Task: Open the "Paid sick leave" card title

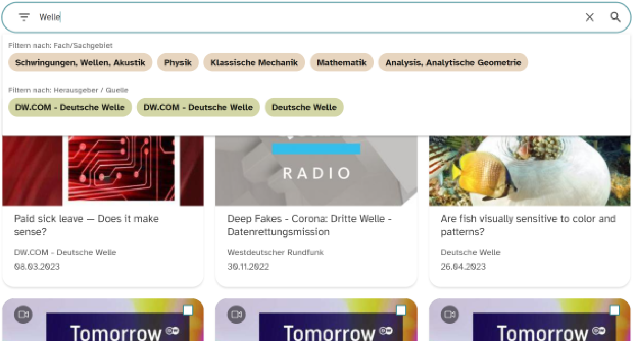Action: coord(86,225)
